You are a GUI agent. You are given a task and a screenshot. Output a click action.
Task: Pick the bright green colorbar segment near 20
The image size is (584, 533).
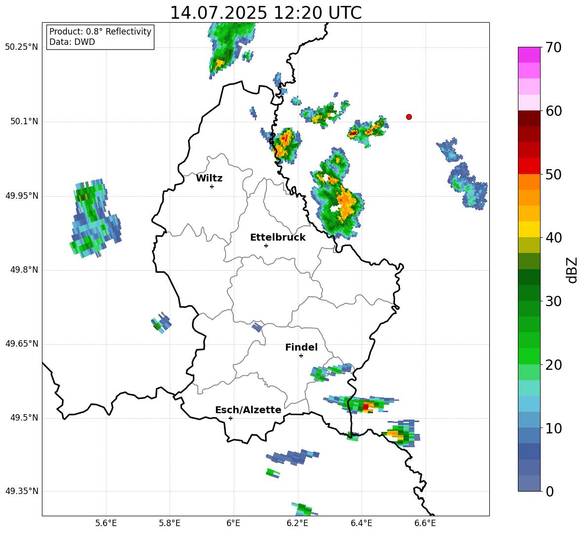click(529, 356)
